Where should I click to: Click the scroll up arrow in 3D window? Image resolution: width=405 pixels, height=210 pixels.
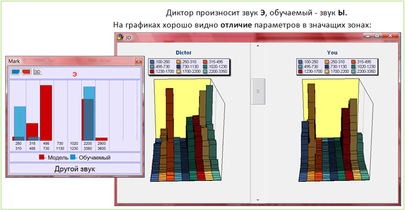pos(257,46)
